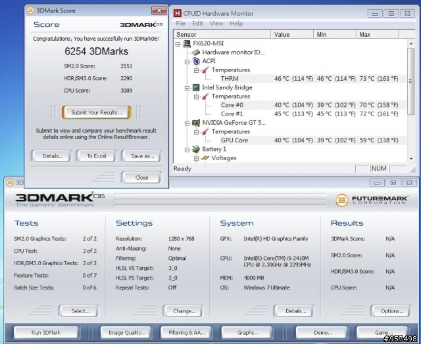Click the Hardware monitor ID drive icon
This screenshot has height=344, width=421.
pyautogui.click(x=196, y=53)
